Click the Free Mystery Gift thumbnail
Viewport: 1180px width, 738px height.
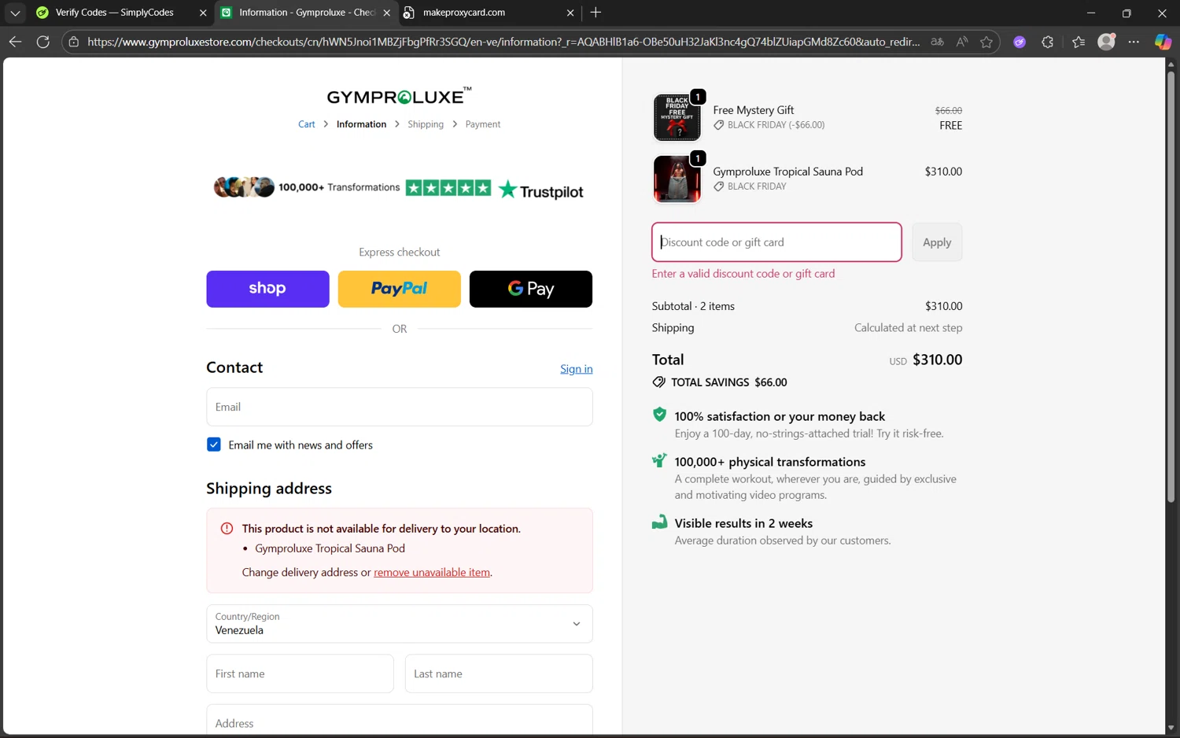677,117
